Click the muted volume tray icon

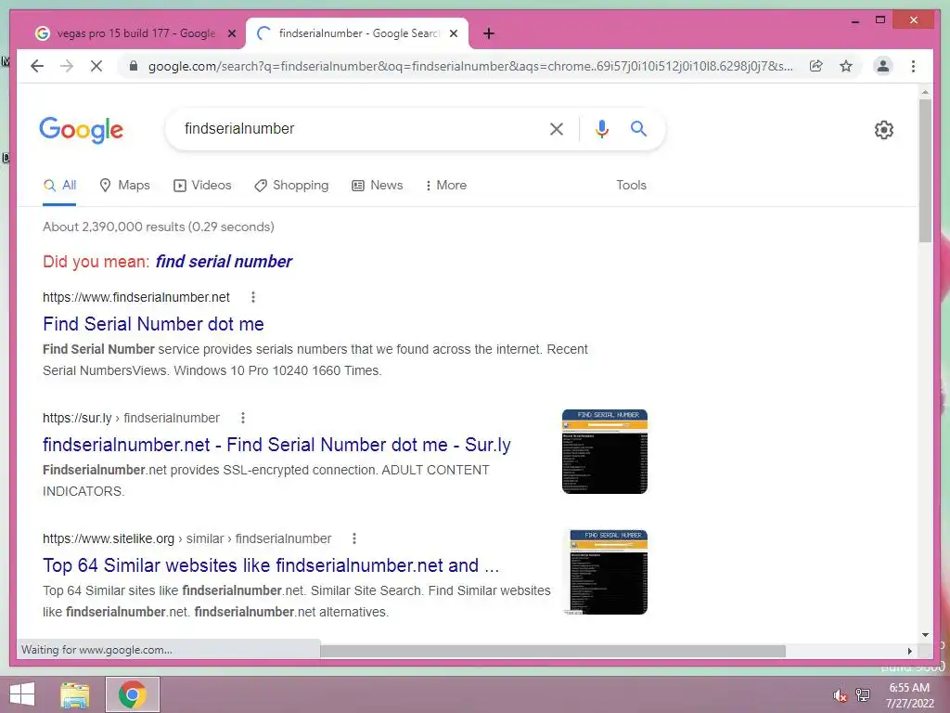click(841, 695)
